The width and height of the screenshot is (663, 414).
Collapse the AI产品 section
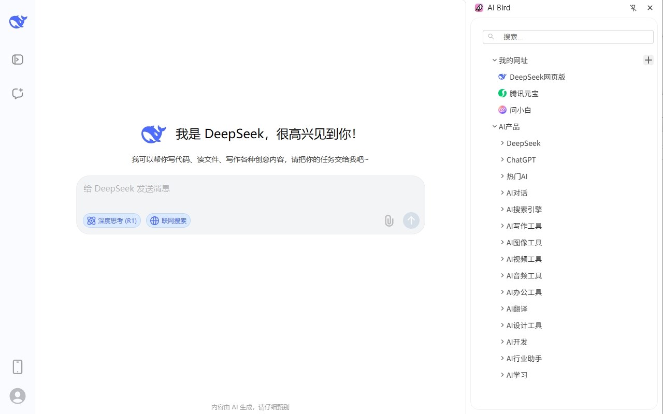pyautogui.click(x=495, y=127)
